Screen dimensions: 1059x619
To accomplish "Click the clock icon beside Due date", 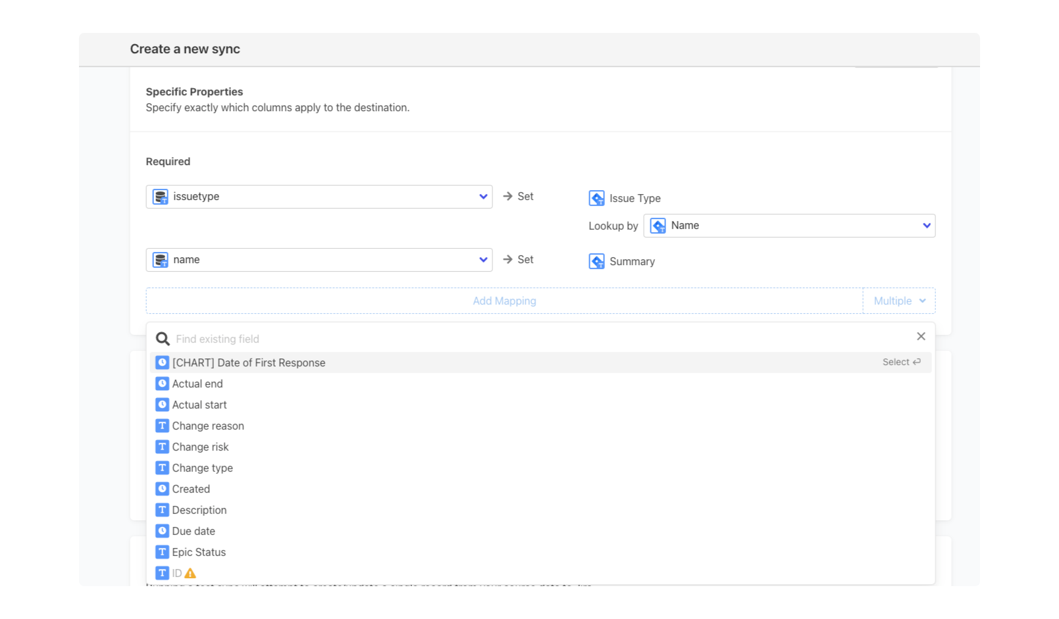I will click(162, 531).
